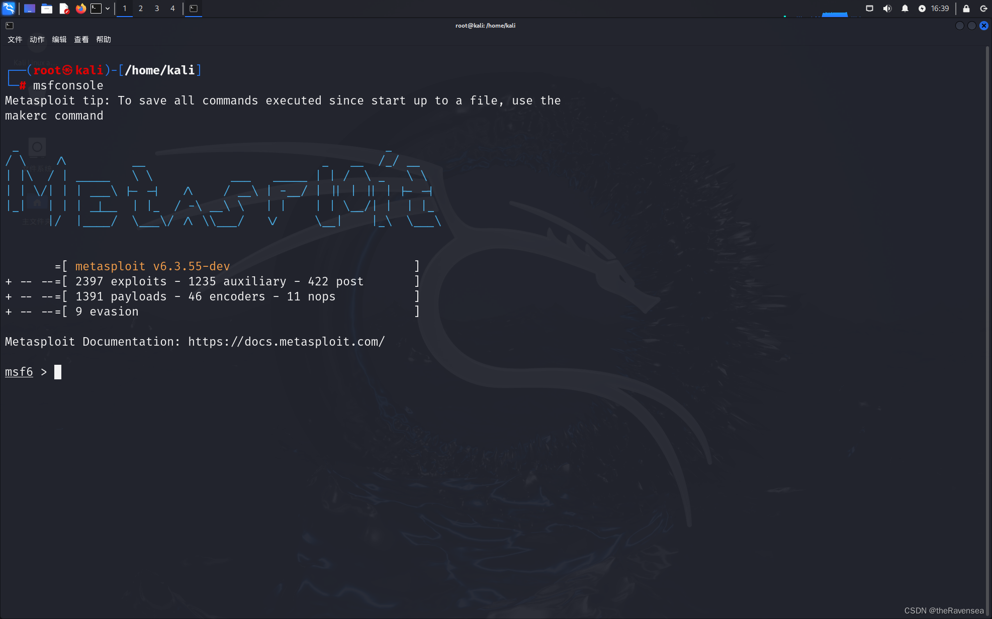The image size is (992, 619).
Task: Switch to workspace 4
Action: pyautogui.click(x=172, y=9)
